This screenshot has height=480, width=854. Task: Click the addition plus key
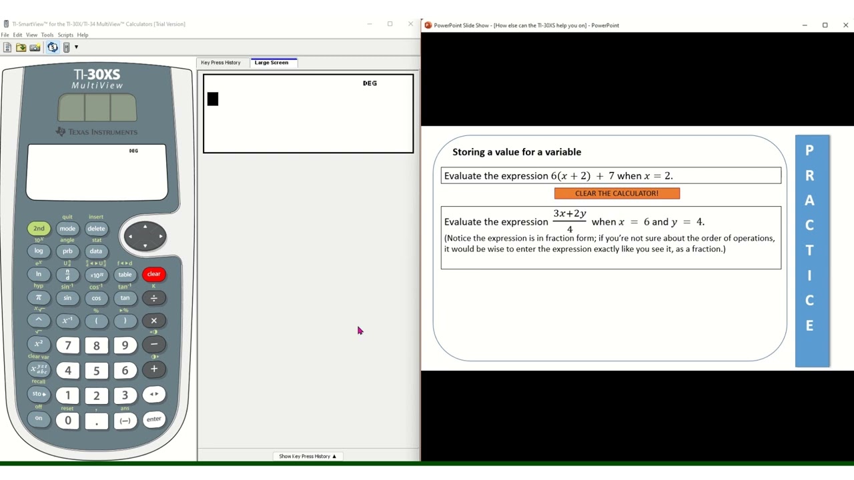click(153, 369)
